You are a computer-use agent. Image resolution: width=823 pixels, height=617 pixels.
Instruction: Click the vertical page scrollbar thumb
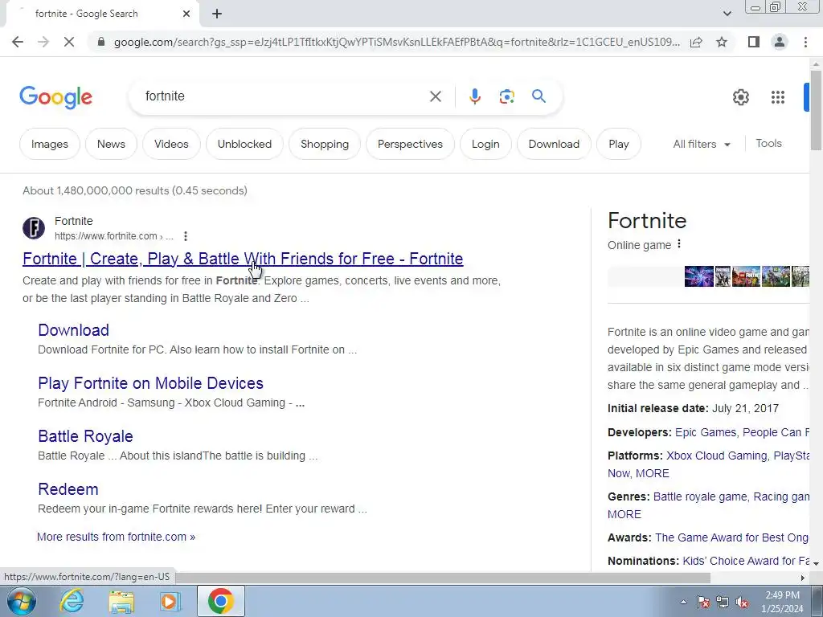(816, 108)
